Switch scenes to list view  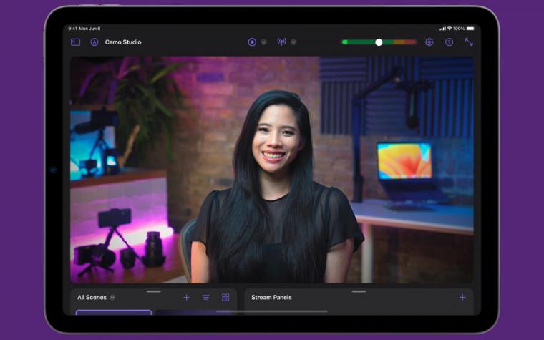[x=205, y=297]
